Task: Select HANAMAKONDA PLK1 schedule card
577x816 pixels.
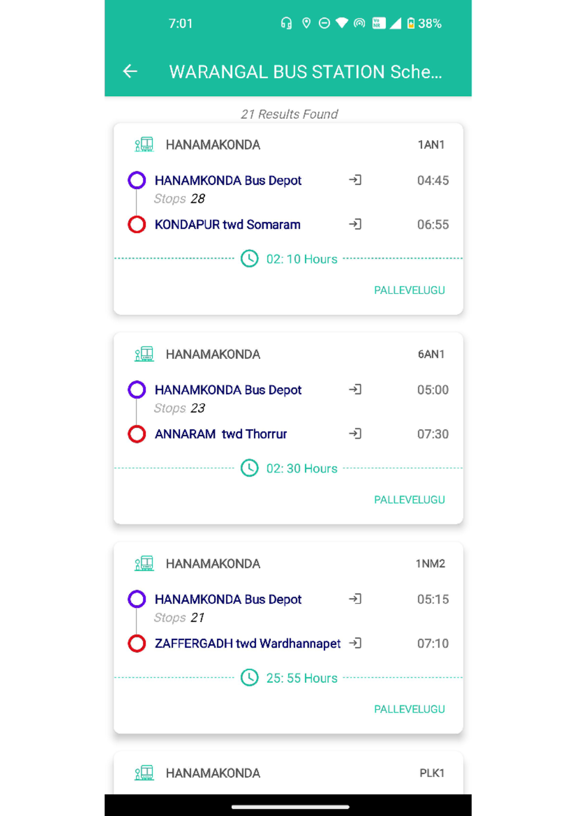Action: 288,773
